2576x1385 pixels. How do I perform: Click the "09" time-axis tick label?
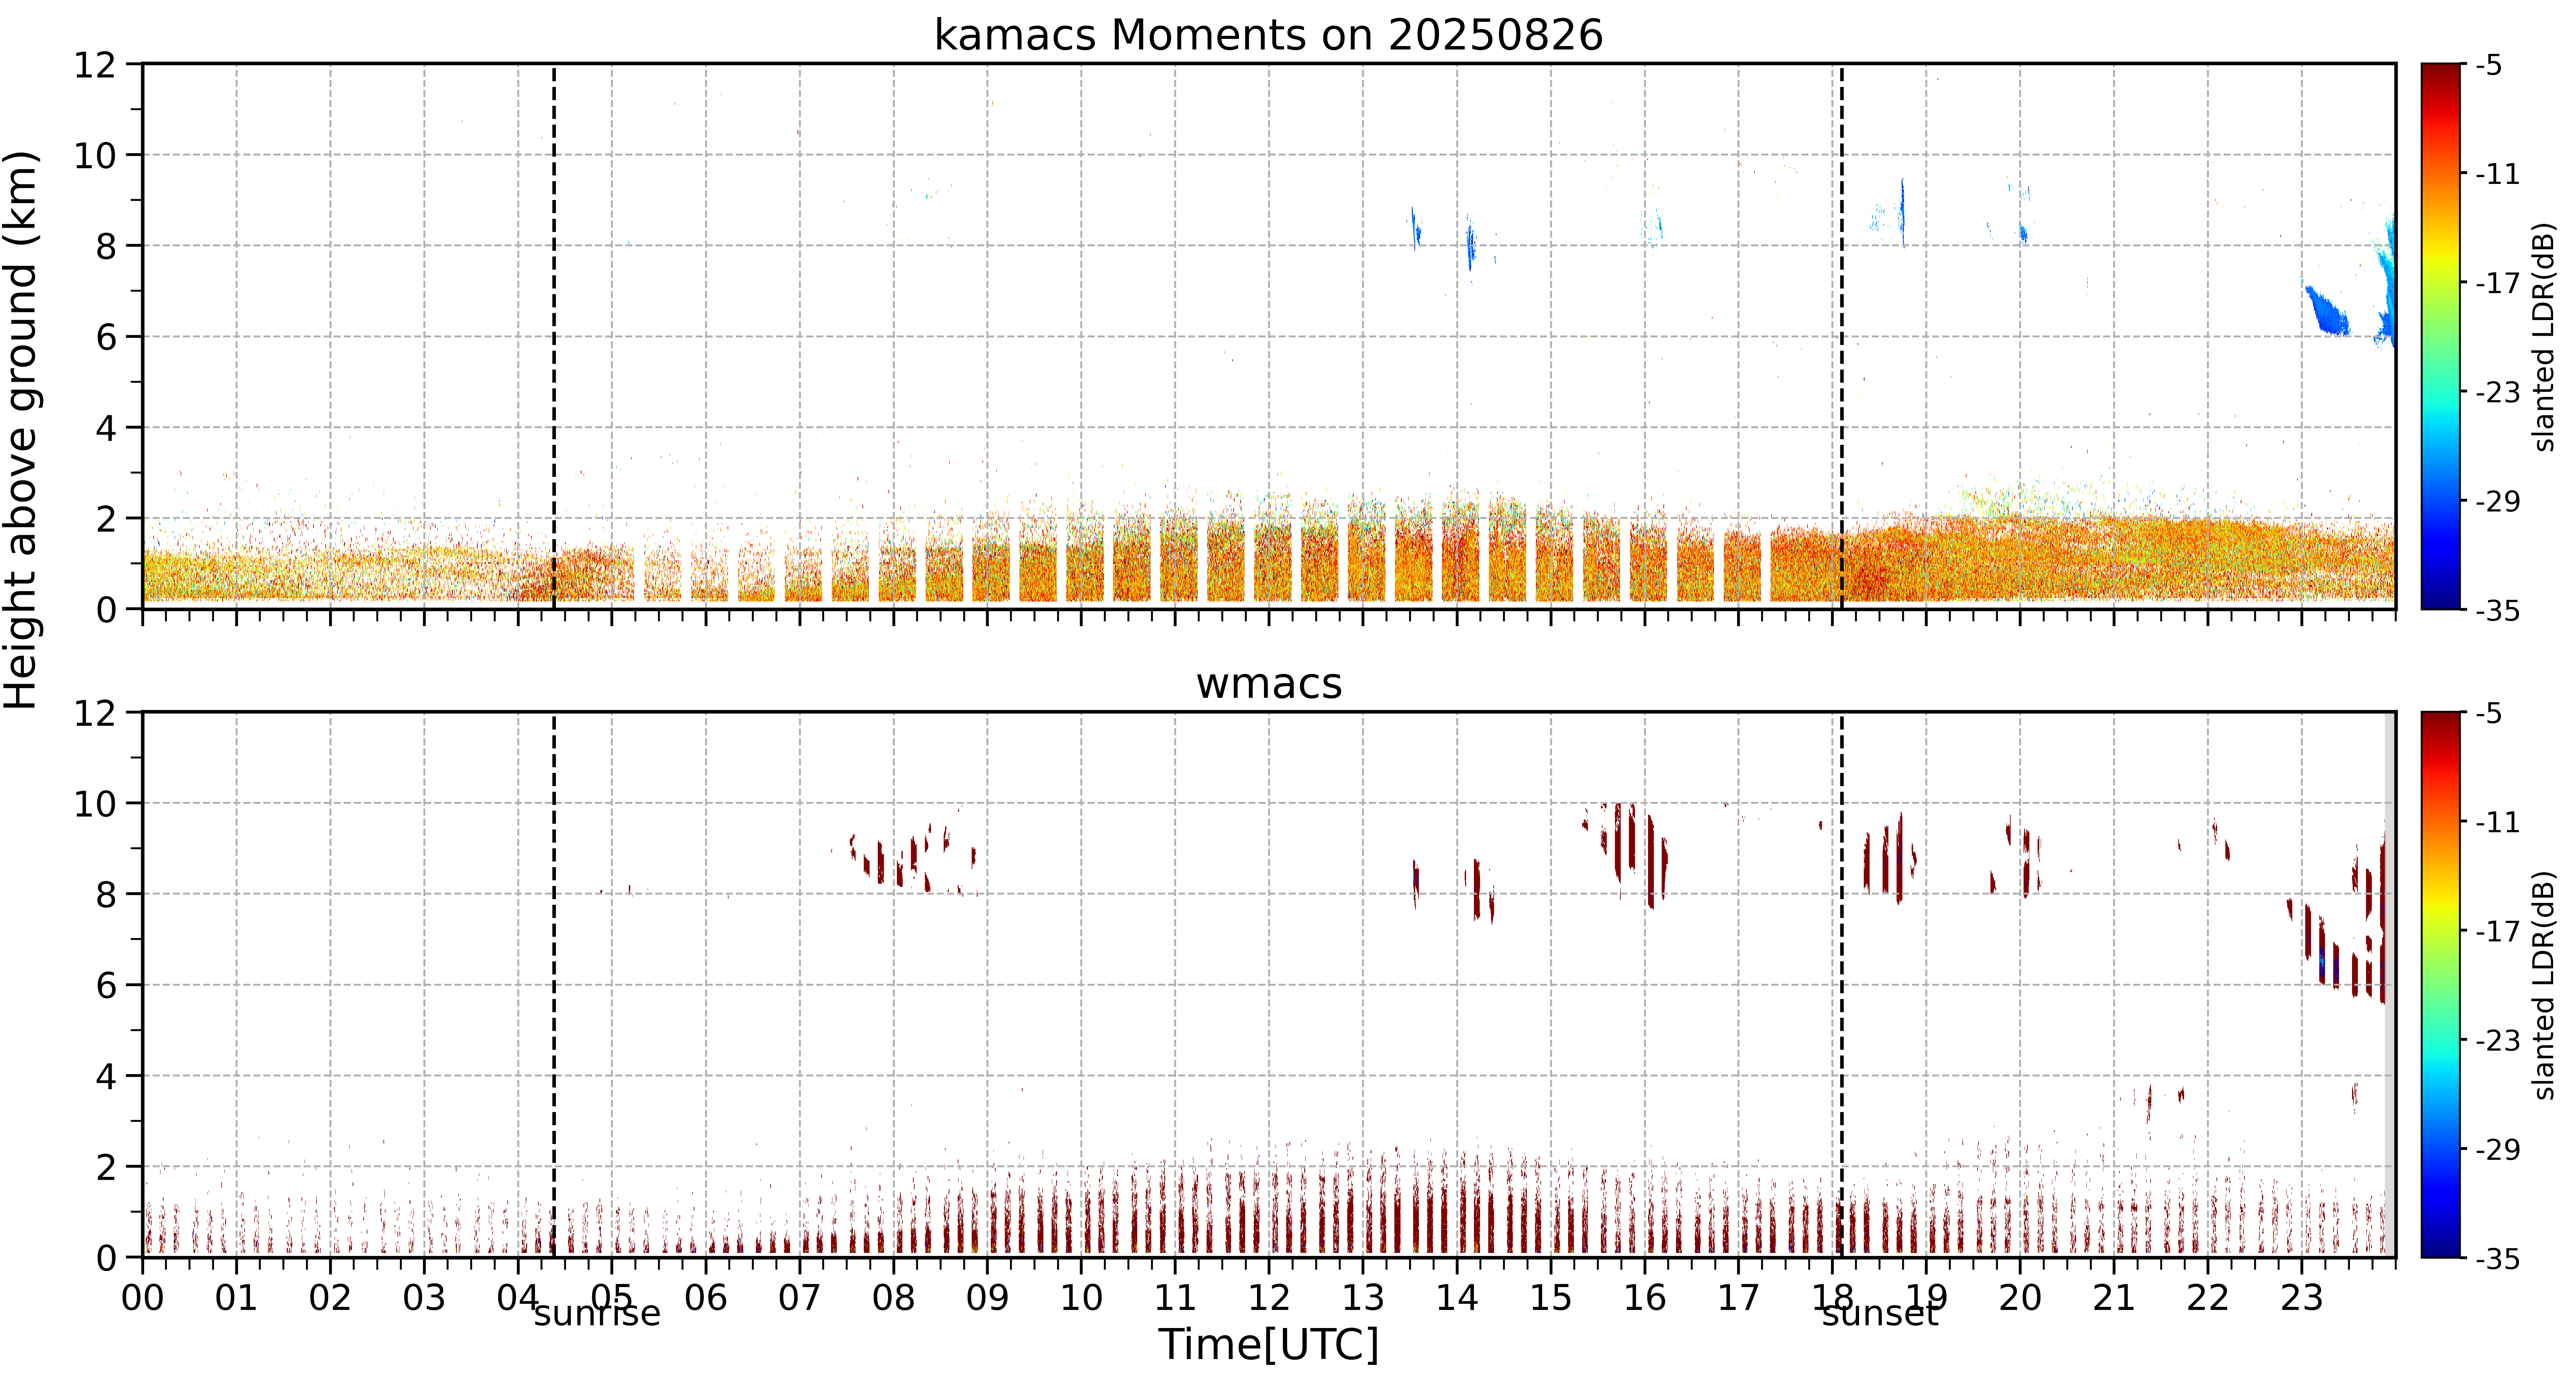987,1298
